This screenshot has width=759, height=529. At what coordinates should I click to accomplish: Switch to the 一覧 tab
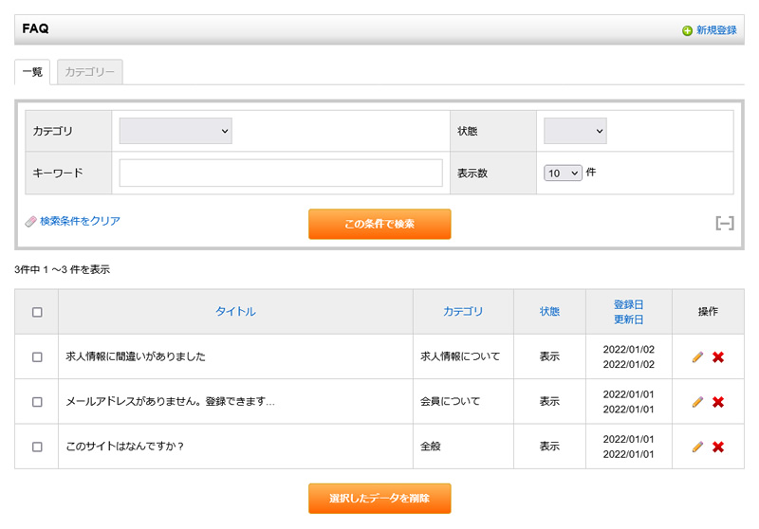pos(32,72)
